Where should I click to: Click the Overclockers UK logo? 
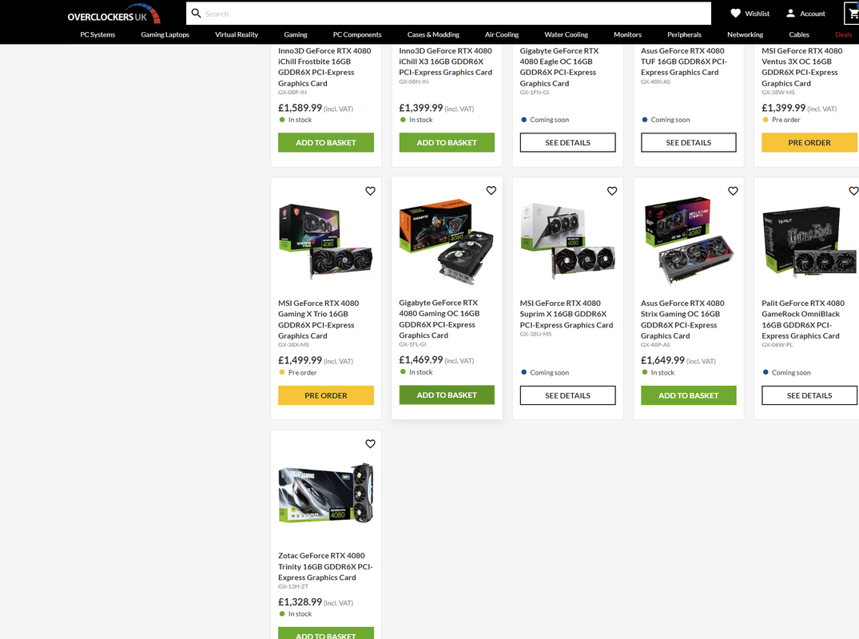coord(114,14)
